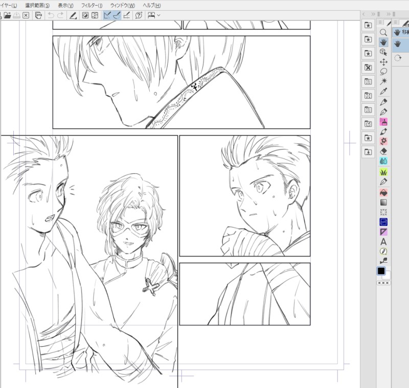Open the レイヤー(L) menu
The image size is (409, 388).
[9, 5]
